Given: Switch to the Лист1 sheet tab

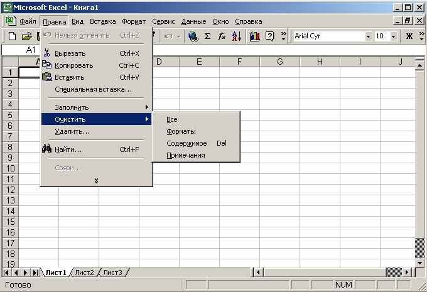Looking at the screenshot, I should point(56,273).
